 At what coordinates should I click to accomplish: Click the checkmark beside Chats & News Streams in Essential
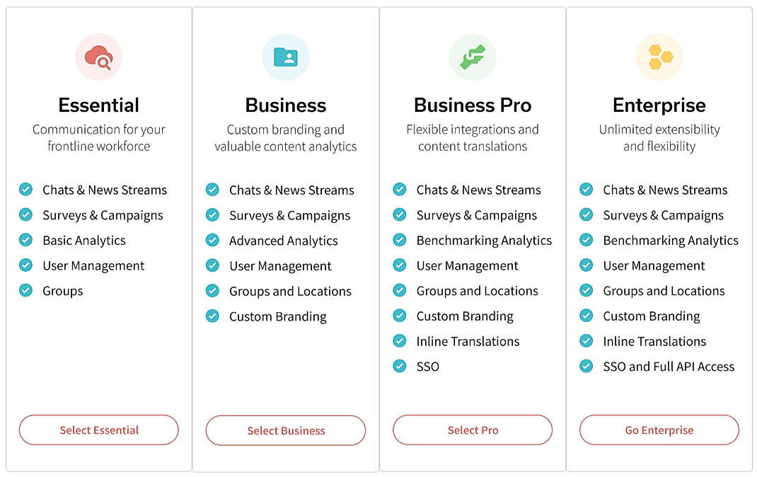click(x=25, y=190)
